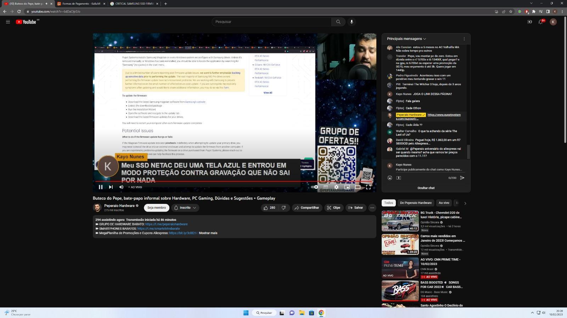Open the Create video icon
Screen dimensions: 567x318
pos(530,22)
